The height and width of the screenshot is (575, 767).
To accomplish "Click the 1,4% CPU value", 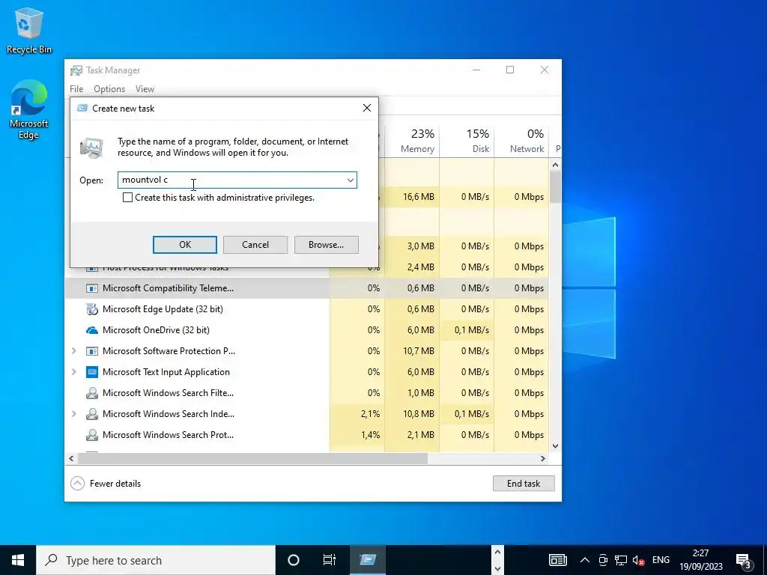I will 370,435.
